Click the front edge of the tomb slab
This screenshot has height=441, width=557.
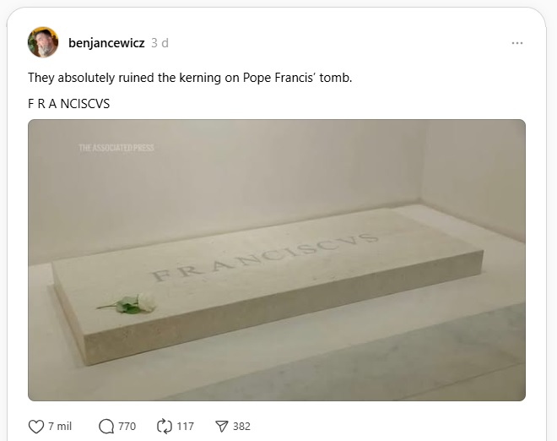284,310
